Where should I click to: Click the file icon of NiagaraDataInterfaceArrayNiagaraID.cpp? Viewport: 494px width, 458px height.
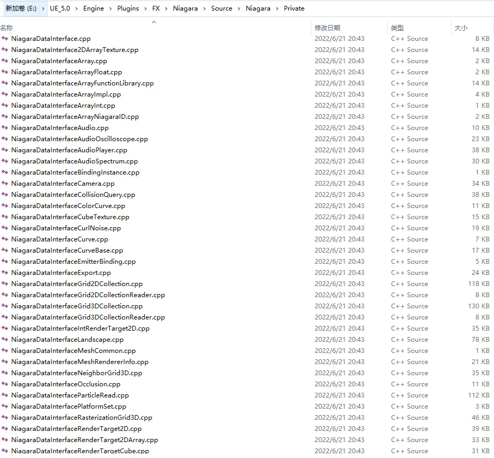[x=5, y=116]
